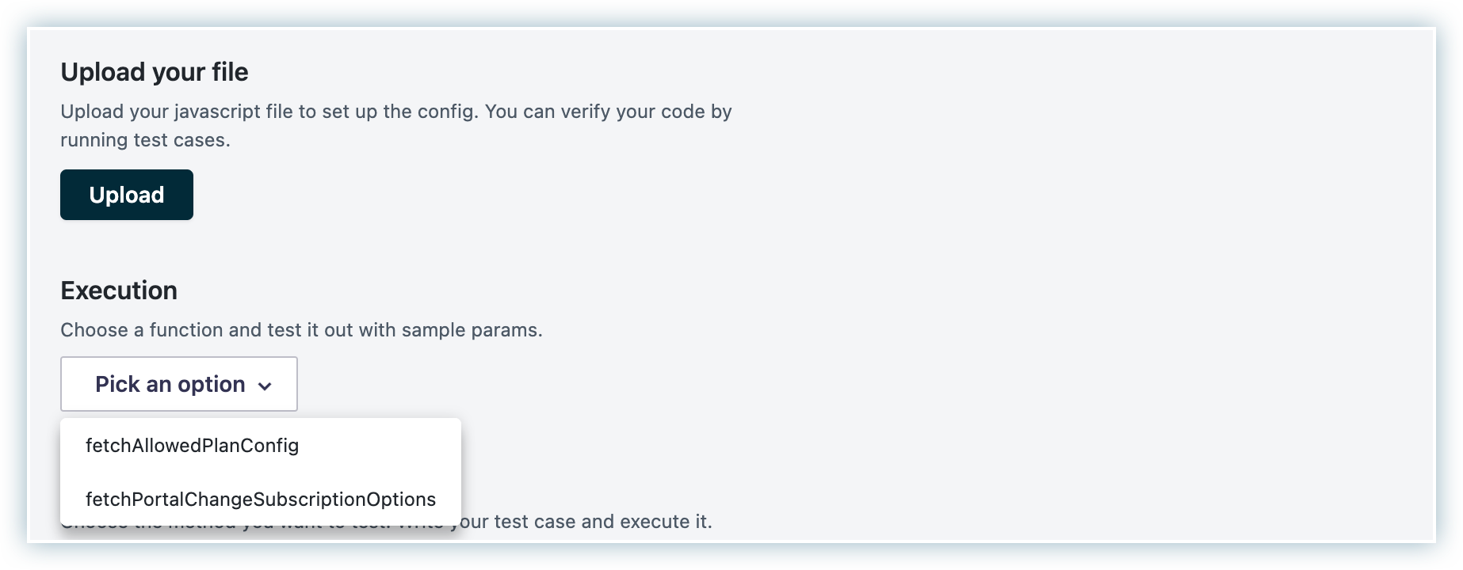
Task: Click the Upload your file heading
Action: coord(154,72)
